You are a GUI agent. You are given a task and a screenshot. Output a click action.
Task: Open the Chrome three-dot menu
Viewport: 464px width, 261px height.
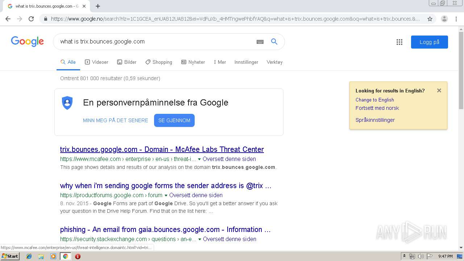[456, 19]
